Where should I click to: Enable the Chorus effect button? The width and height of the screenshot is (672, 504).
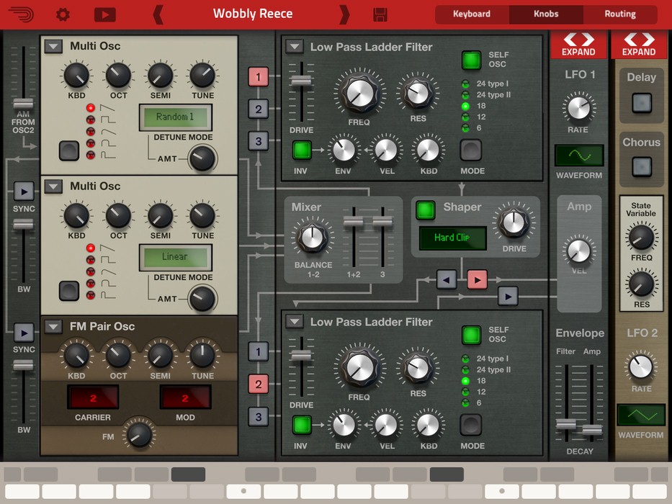[640, 167]
